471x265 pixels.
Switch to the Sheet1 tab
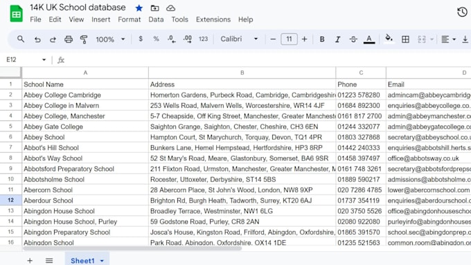(82, 260)
